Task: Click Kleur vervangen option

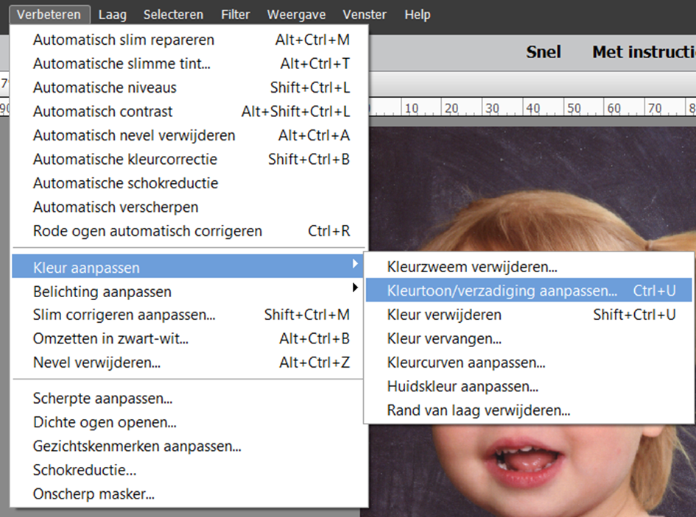Action: 444,339
